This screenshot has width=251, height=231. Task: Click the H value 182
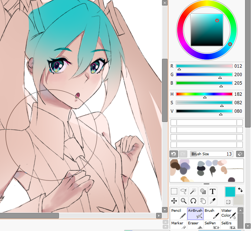click(x=238, y=94)
